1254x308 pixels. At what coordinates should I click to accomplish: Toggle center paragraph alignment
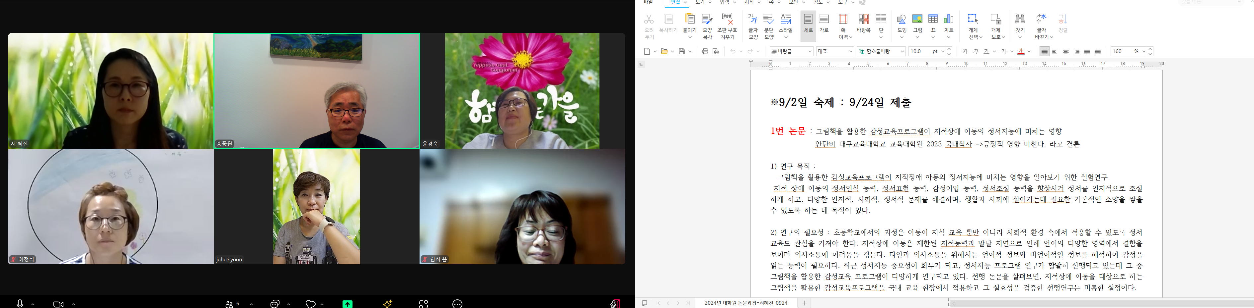(x=1065, y=51)
